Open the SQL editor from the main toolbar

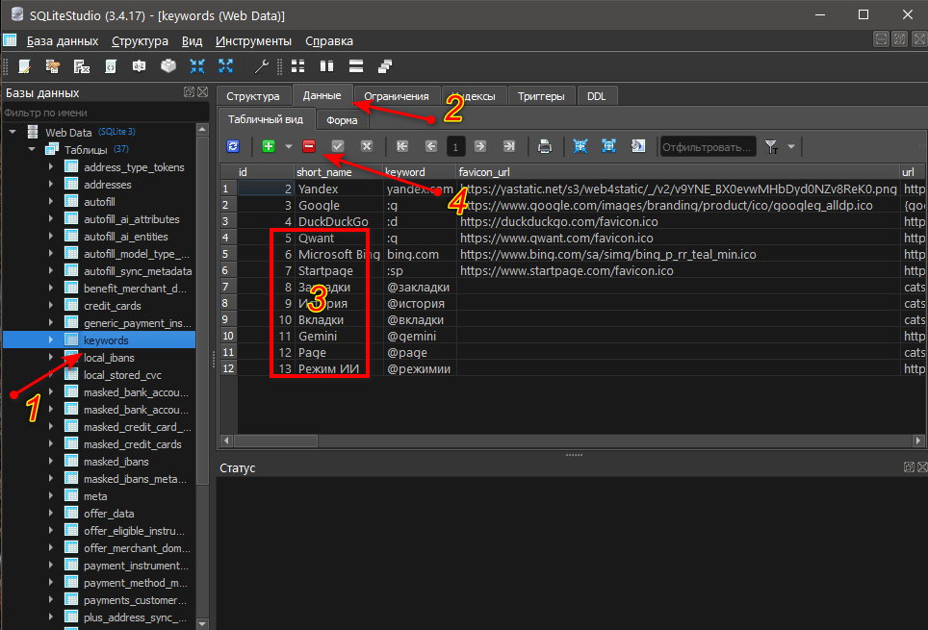[24, 66]
